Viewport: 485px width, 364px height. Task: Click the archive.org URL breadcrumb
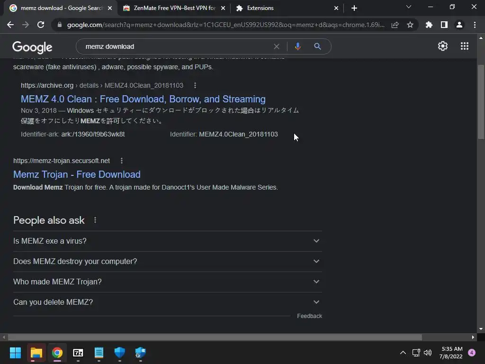[x=102, y=85]
